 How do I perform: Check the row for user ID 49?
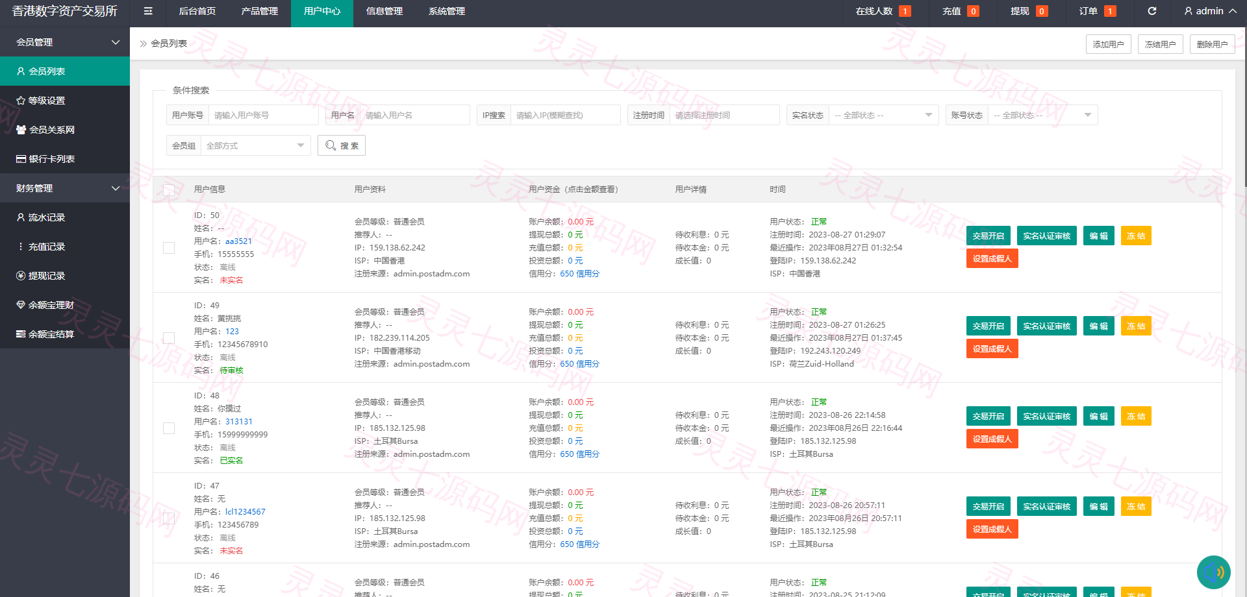[x=169, y=338]
